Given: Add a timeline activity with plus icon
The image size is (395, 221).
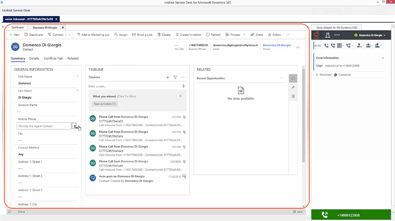Looking at the screenshot, I should click(x=167, y=77).
